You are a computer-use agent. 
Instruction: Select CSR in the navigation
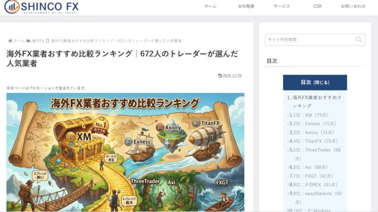click(318, 7)
